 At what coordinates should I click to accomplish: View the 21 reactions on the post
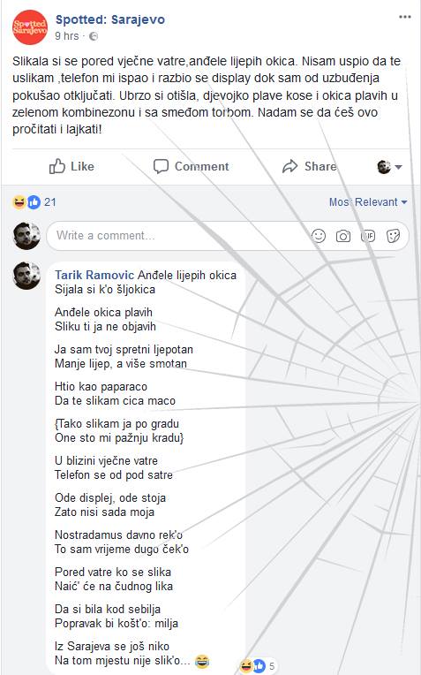tap(50, 202)
